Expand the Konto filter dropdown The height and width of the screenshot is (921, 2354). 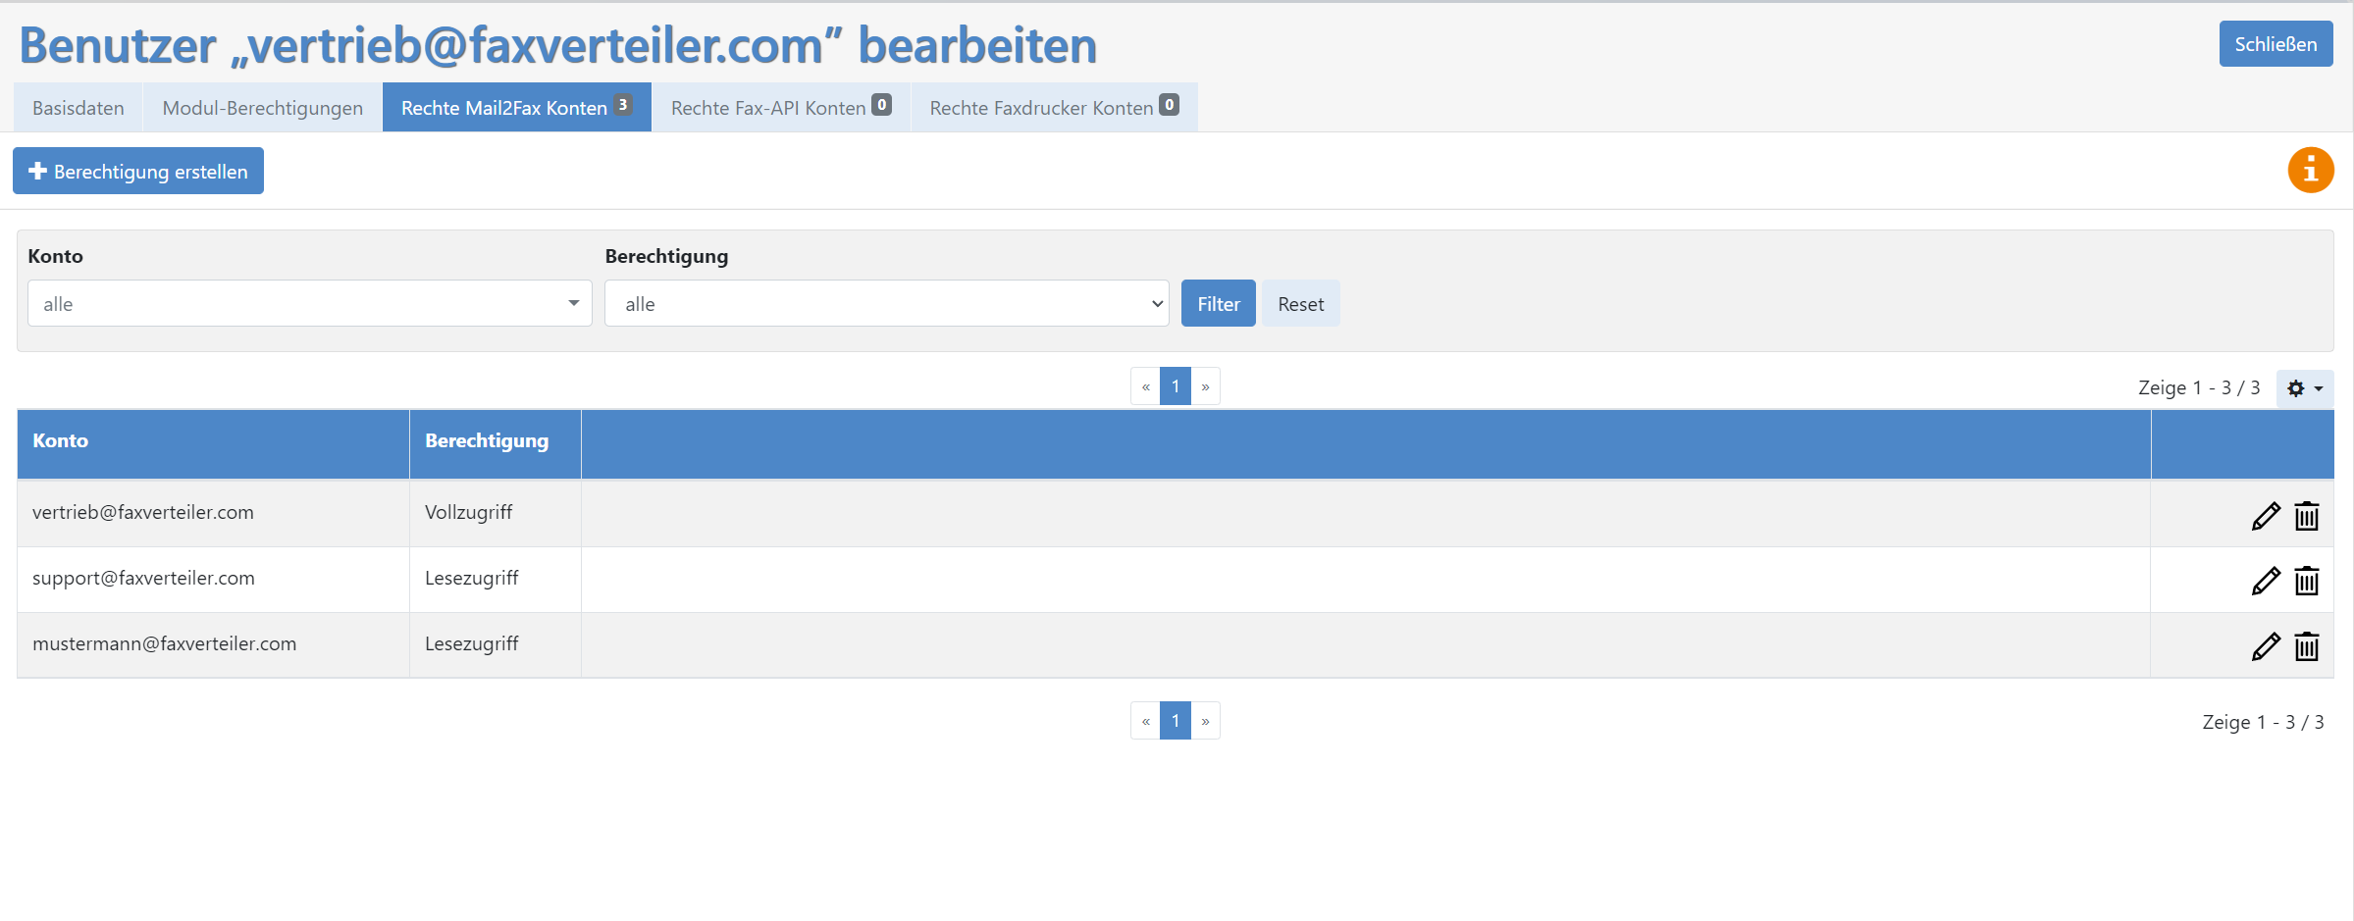pyautogui.click(x=309, y=303)
